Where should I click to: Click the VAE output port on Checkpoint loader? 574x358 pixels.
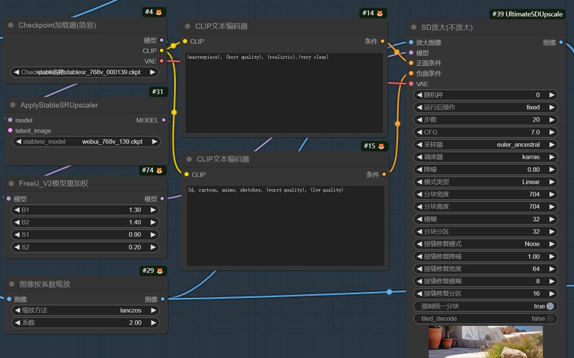162,61
